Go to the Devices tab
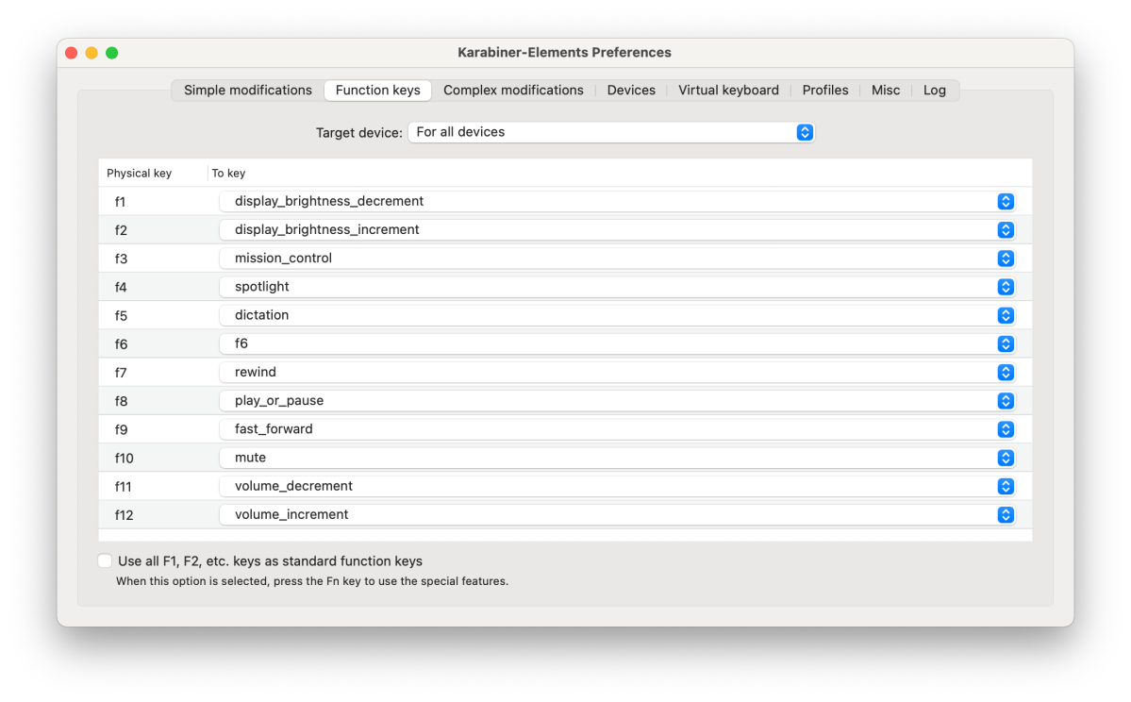The height and width of the screenshot is (702, 1131). 630,91
